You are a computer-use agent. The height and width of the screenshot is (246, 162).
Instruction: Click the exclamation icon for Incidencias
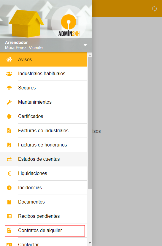[9, 188]
